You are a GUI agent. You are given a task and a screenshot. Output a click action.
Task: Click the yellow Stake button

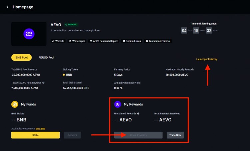click(35, 135)
